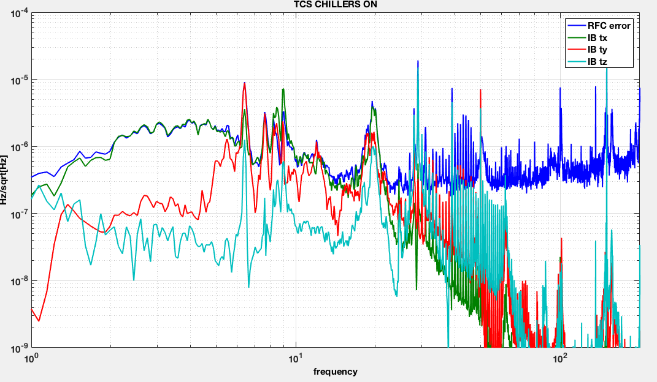
Task: Click the y-axis tick label 10^-9
Action: click(x=19, y=348)
